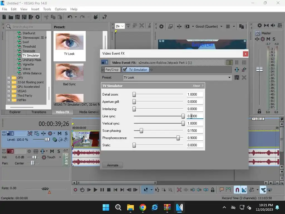Open the Insert menu
The width and height of the screenshot is (285, 214).
pyautogui.click(x=35, y=9)
